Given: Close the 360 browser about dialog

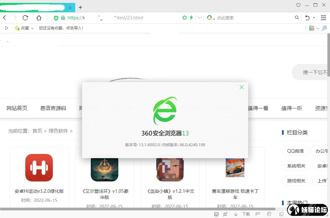Looking at the screenshot, I should (x=242, y=87).
